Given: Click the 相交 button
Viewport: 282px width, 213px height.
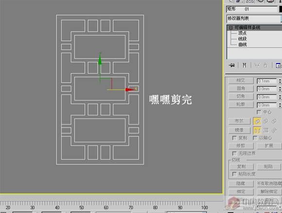Looking at the screenshot, I should pos(241,81).
